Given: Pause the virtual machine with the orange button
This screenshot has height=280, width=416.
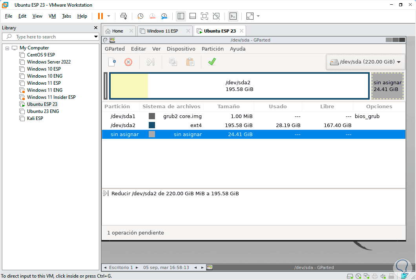Looking at the screenshot, I should point(100,16).
